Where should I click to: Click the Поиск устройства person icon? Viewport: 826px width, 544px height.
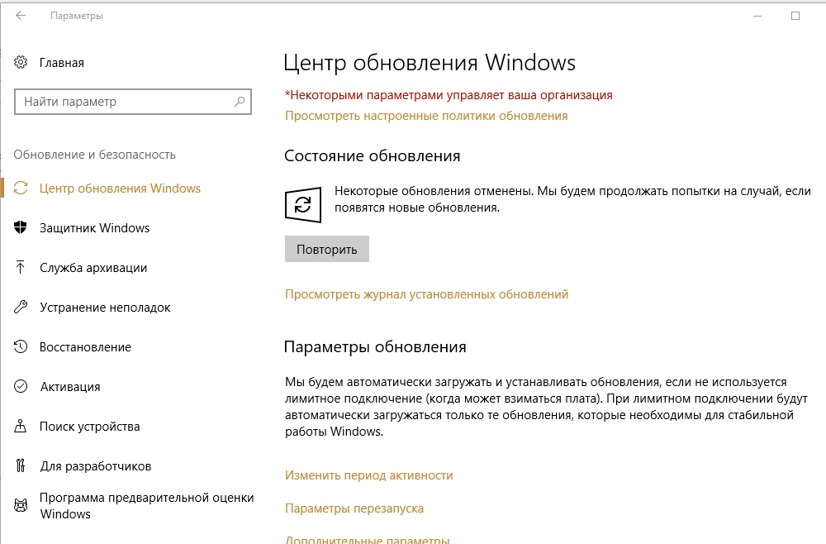tap(21, 427)
